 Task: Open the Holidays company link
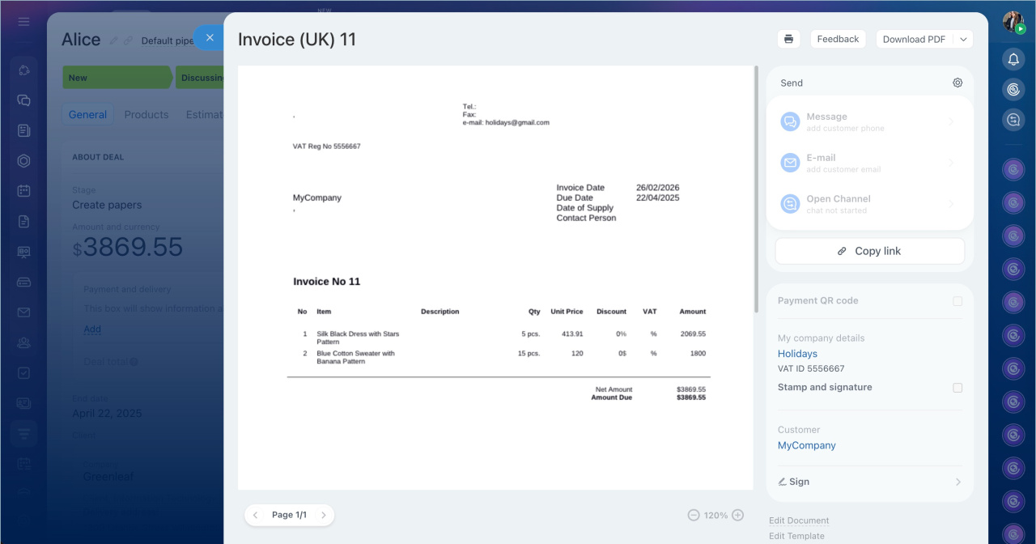[797, 354]
